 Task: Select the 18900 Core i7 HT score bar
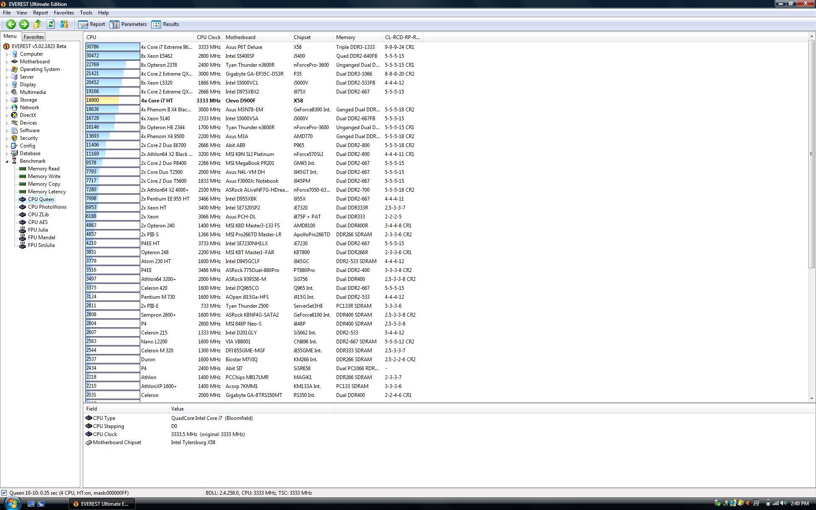tap(113, 101)
